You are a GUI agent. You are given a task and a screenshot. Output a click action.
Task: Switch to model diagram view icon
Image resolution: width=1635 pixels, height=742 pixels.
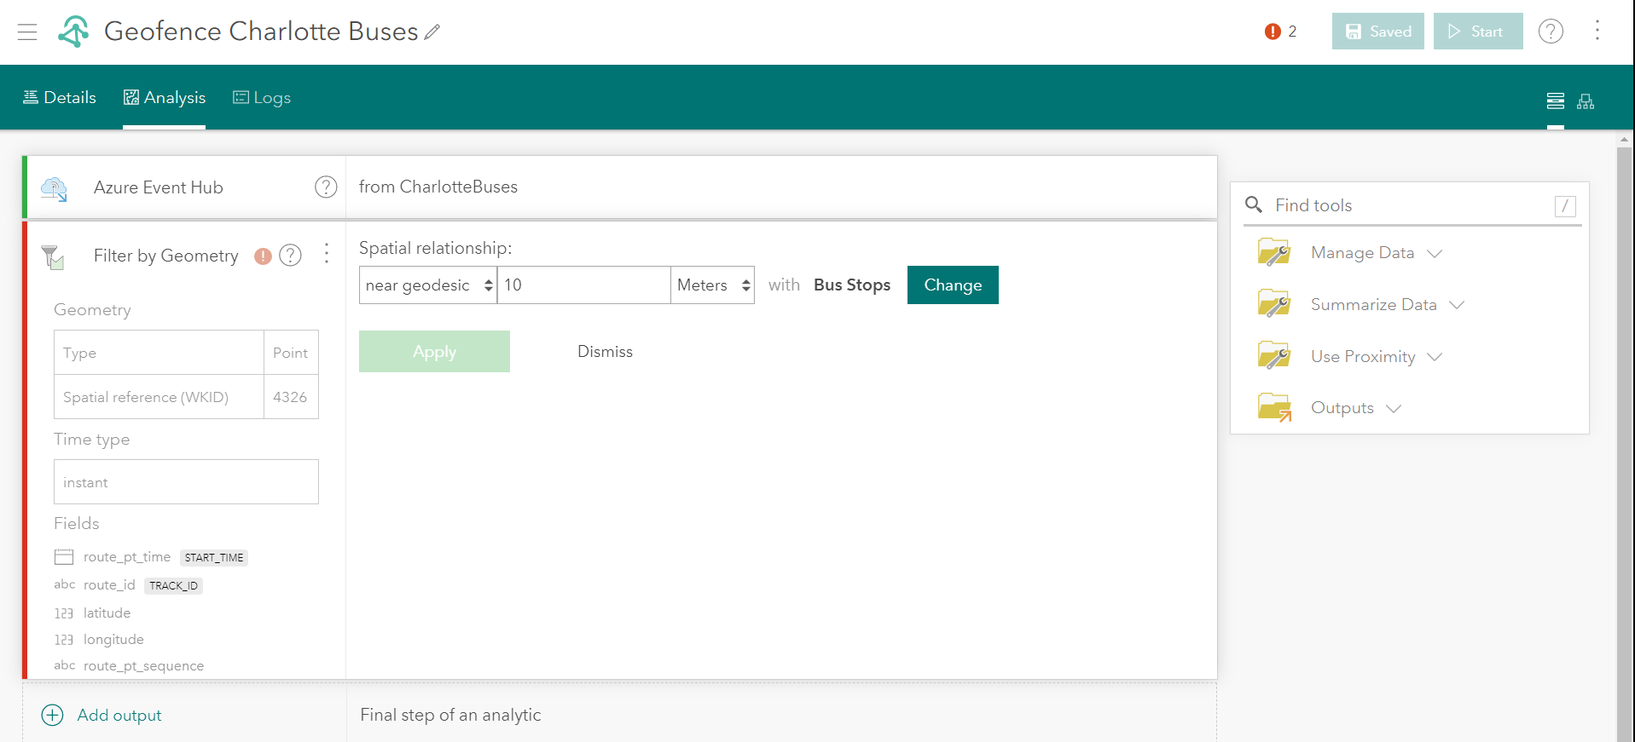[x=1586, y=101]
